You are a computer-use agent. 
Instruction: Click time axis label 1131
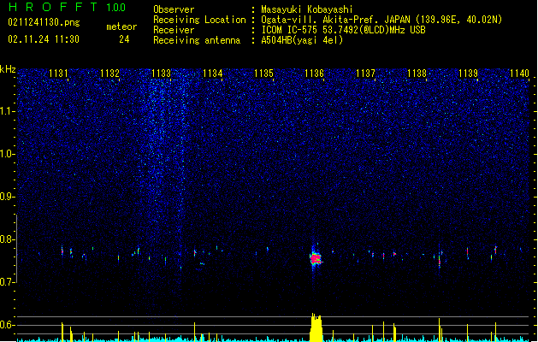click(x=58, y=73)
